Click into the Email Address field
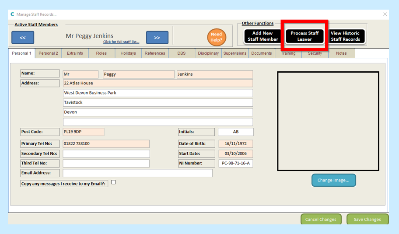 tap(137, 173)
